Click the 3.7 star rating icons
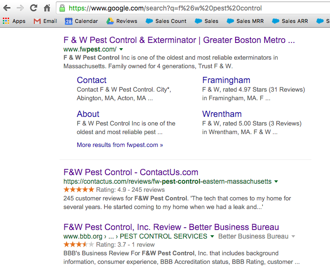Viewport: 330px width, 272px height. (x=79, y=244)
